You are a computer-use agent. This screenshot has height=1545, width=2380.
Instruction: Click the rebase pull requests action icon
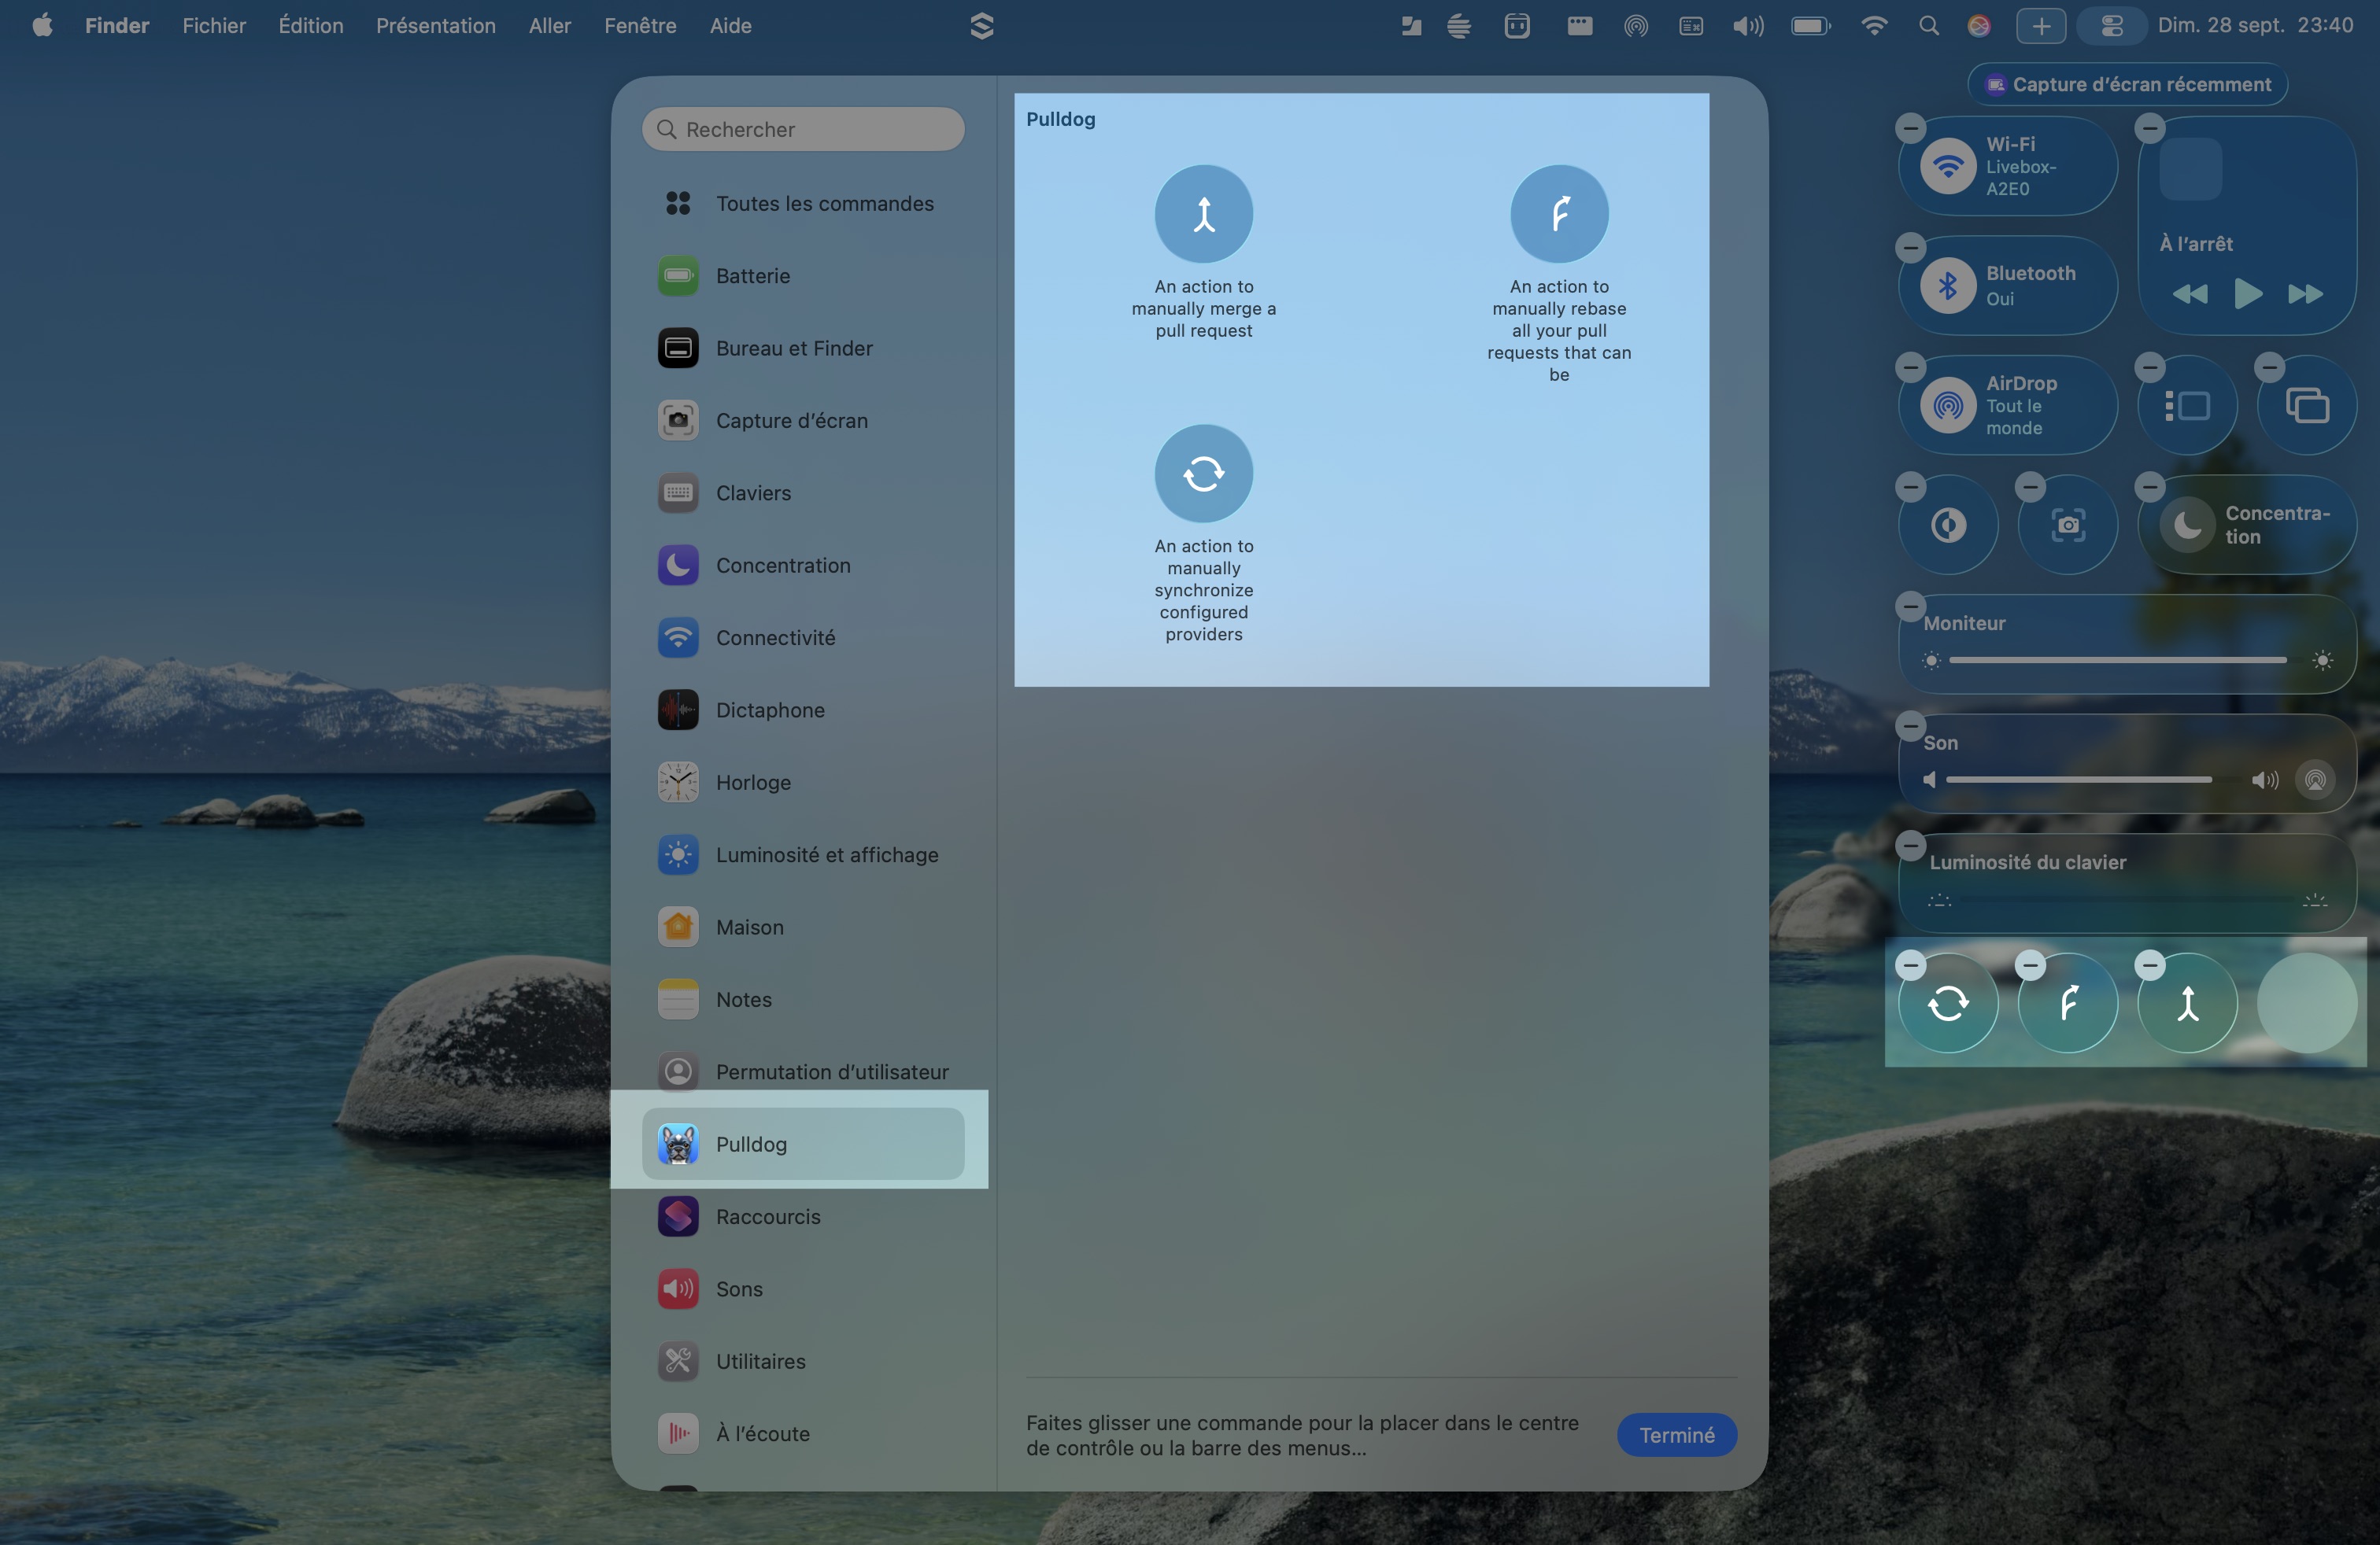[x=1558, y=214]
